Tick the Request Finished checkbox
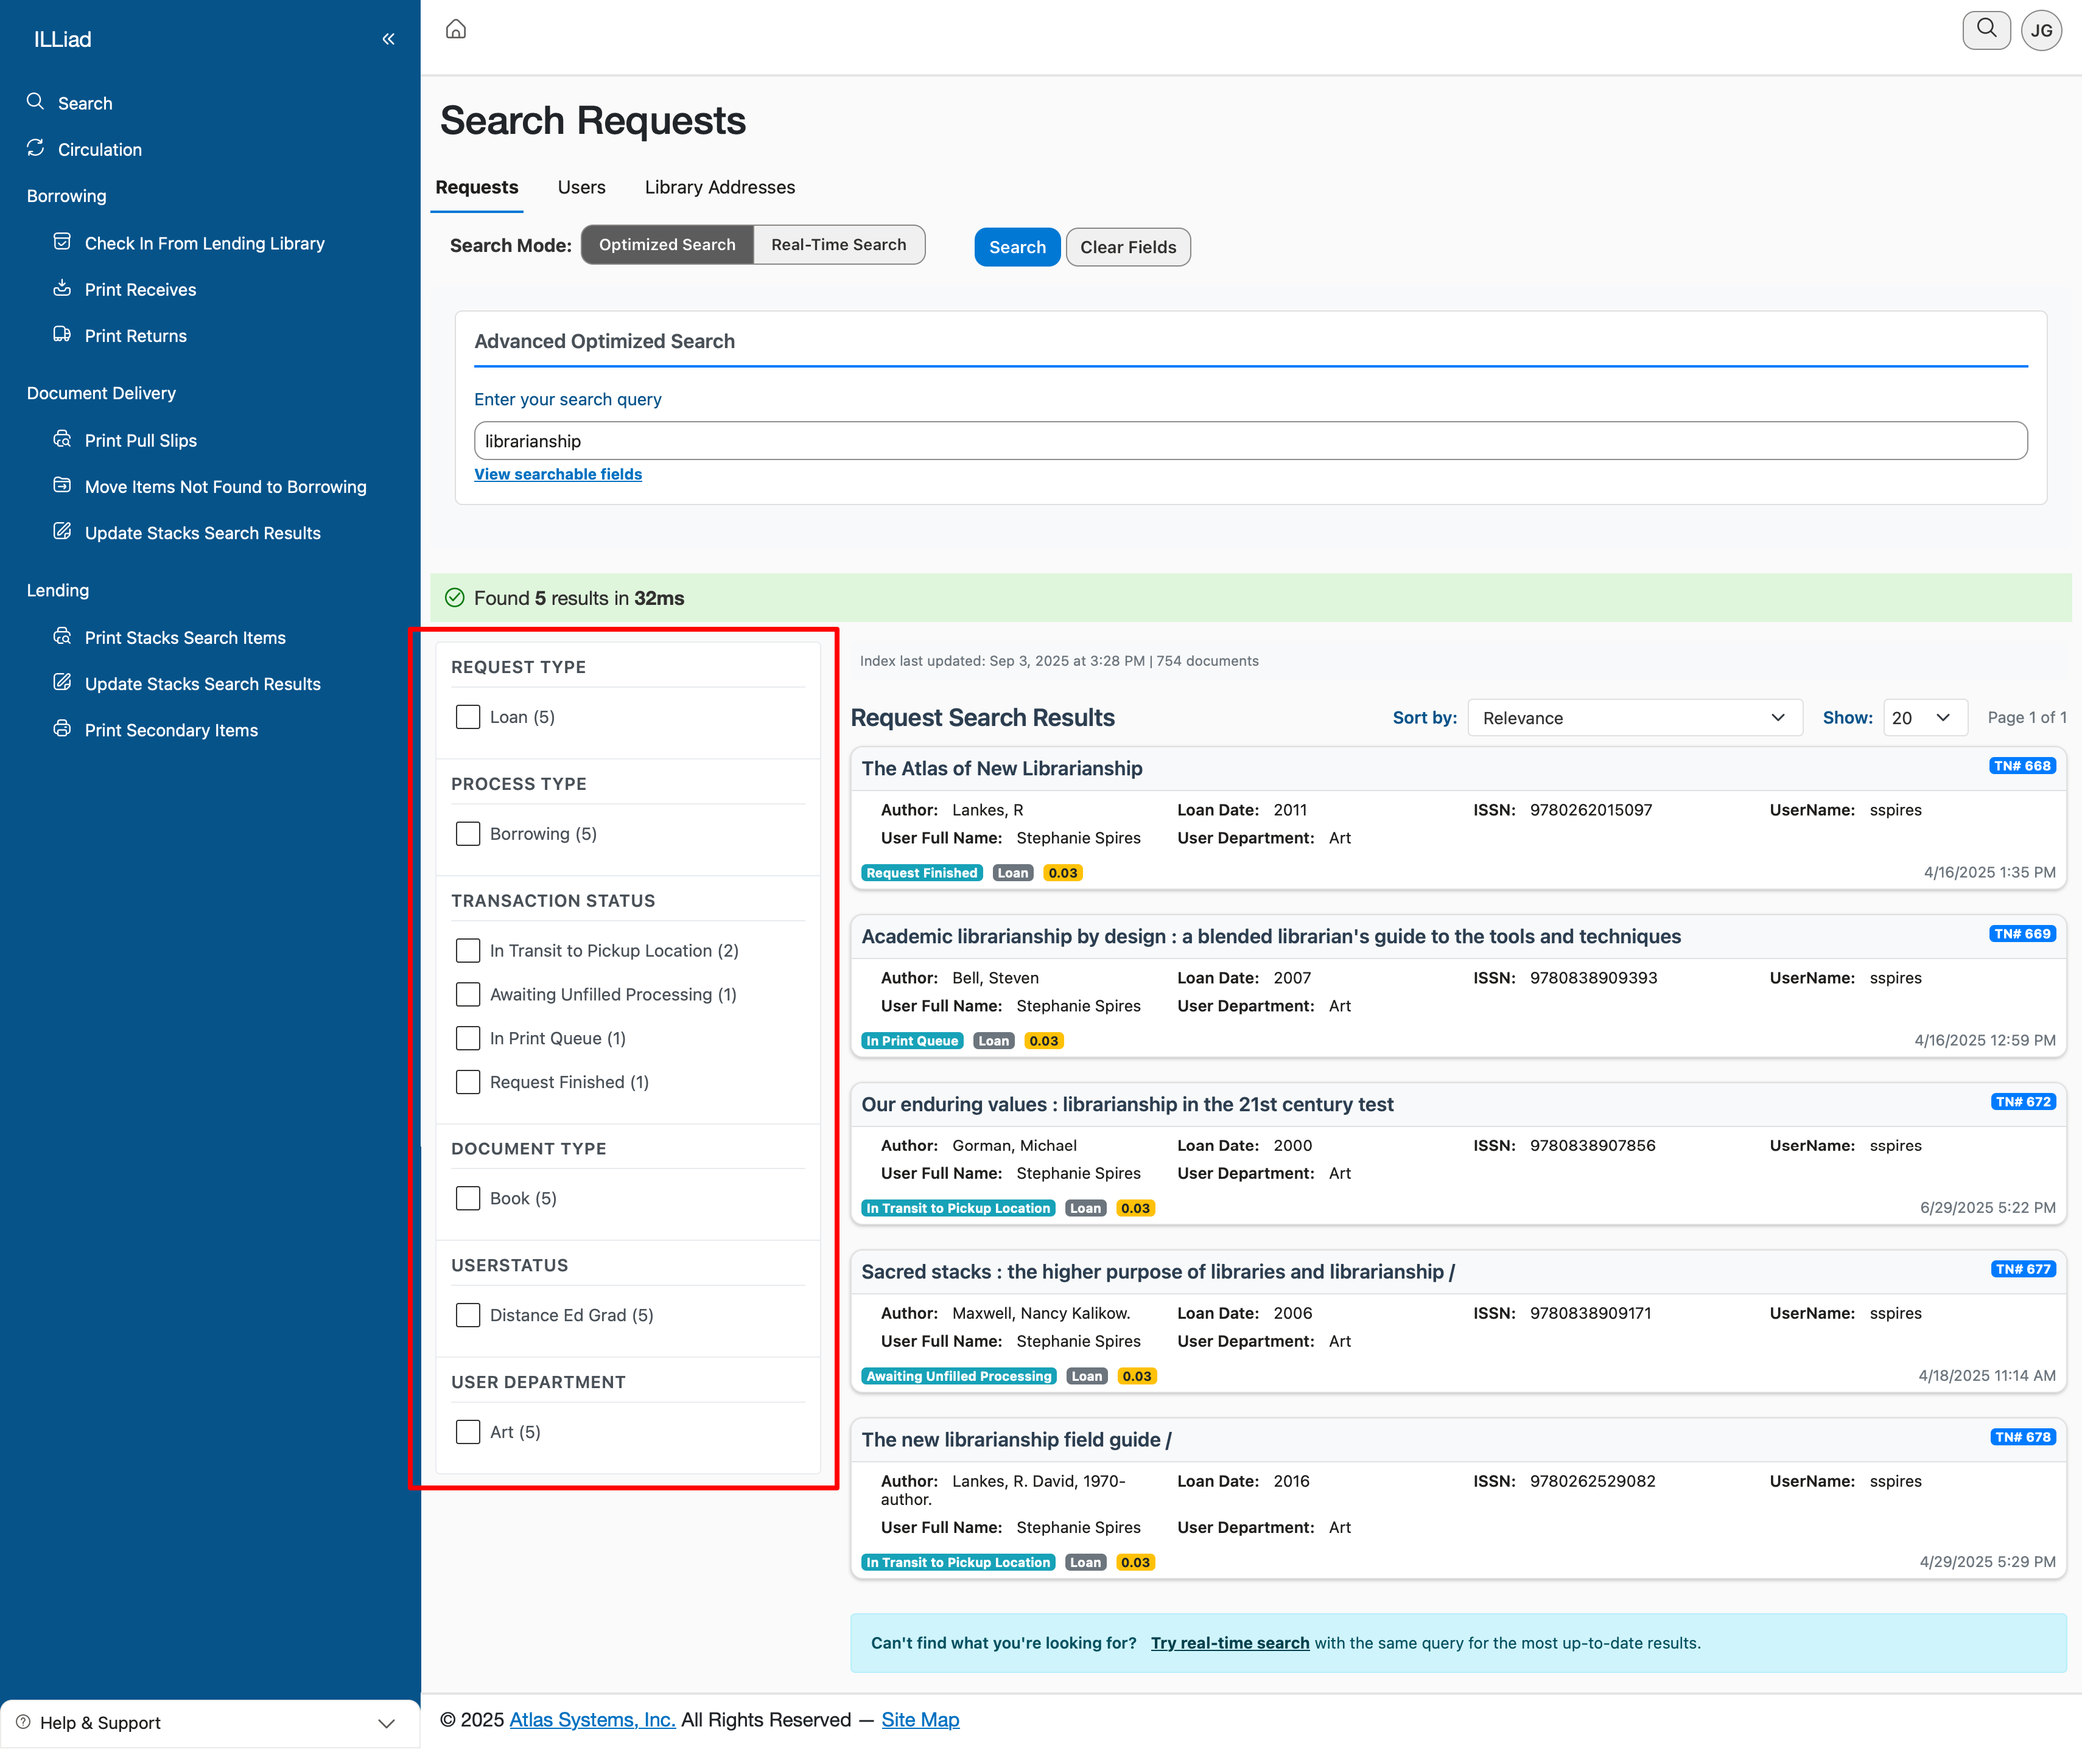The width and height of the screenshot is (2082, 1749). pos(468,1082)
